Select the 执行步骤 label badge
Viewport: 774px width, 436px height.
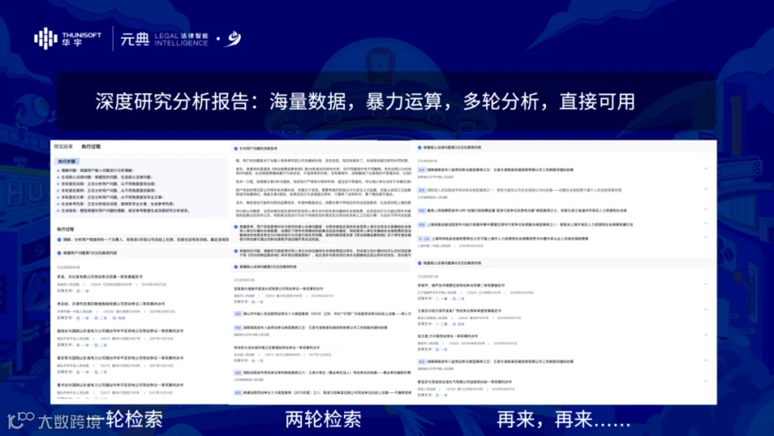click(x=66, y=162)
